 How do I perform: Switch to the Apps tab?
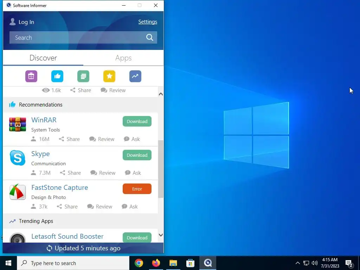pos(123,58)
